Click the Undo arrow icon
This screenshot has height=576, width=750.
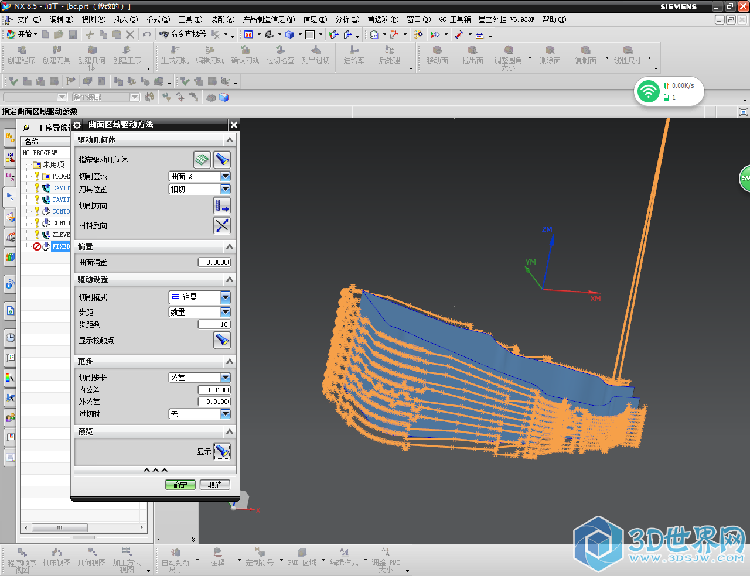coord(146,35)
